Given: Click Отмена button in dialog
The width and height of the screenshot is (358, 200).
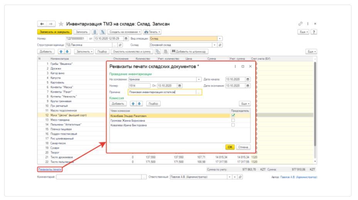Looking at the screenshot, I should (243, 147).
